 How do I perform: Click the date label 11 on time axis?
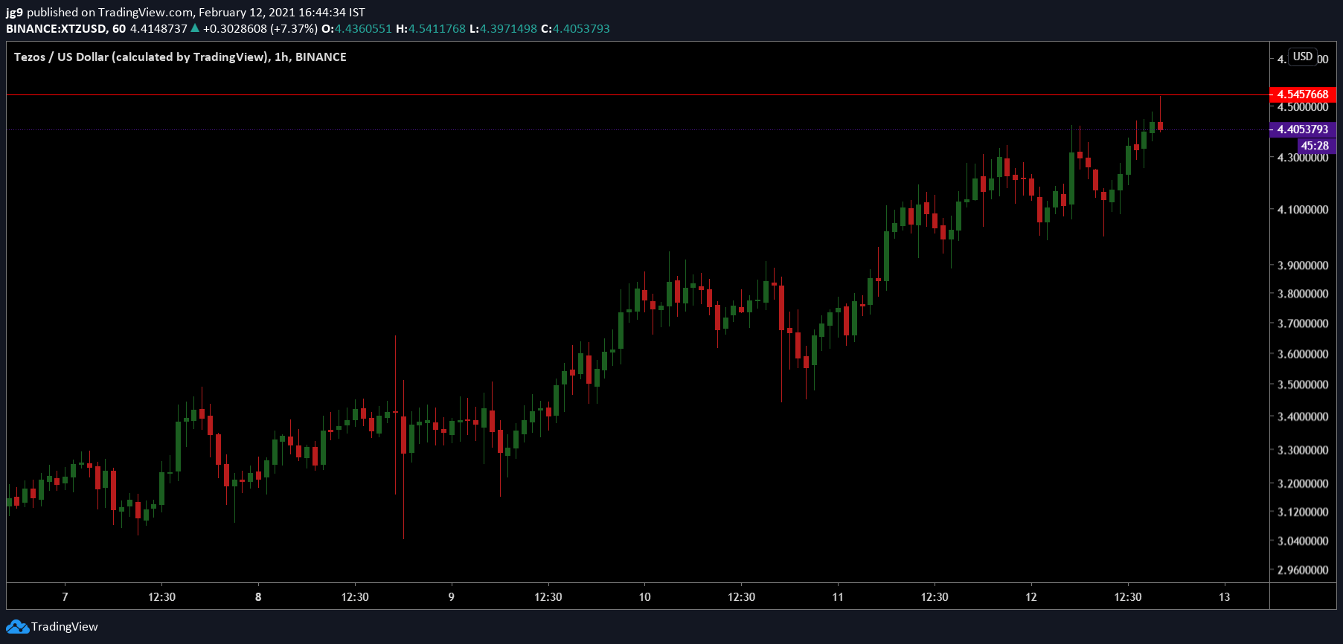click(x=838, y=597)
